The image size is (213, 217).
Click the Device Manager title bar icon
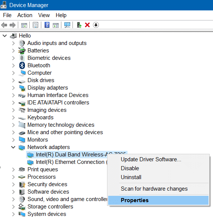coord(4,5)
